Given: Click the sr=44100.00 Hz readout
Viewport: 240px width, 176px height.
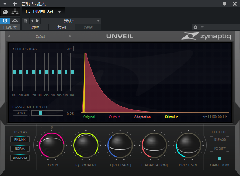Looking at the screenshot, I should [x=215, y=117].
